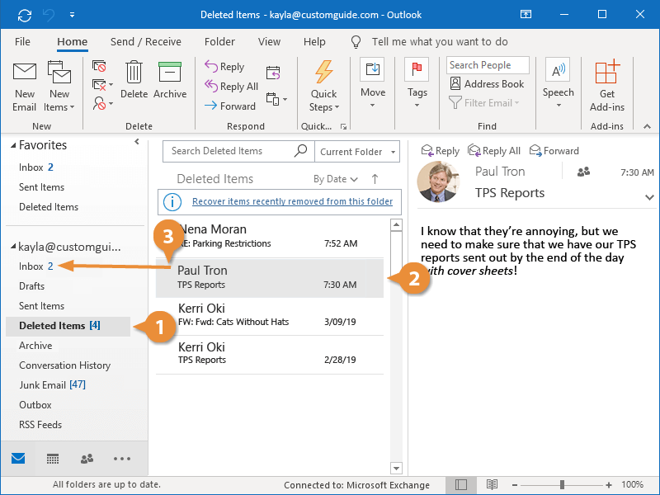Collapse the kayla@customguide.com account tree
The width and height of the screenshot is (660, 495).
click(13, 246)
